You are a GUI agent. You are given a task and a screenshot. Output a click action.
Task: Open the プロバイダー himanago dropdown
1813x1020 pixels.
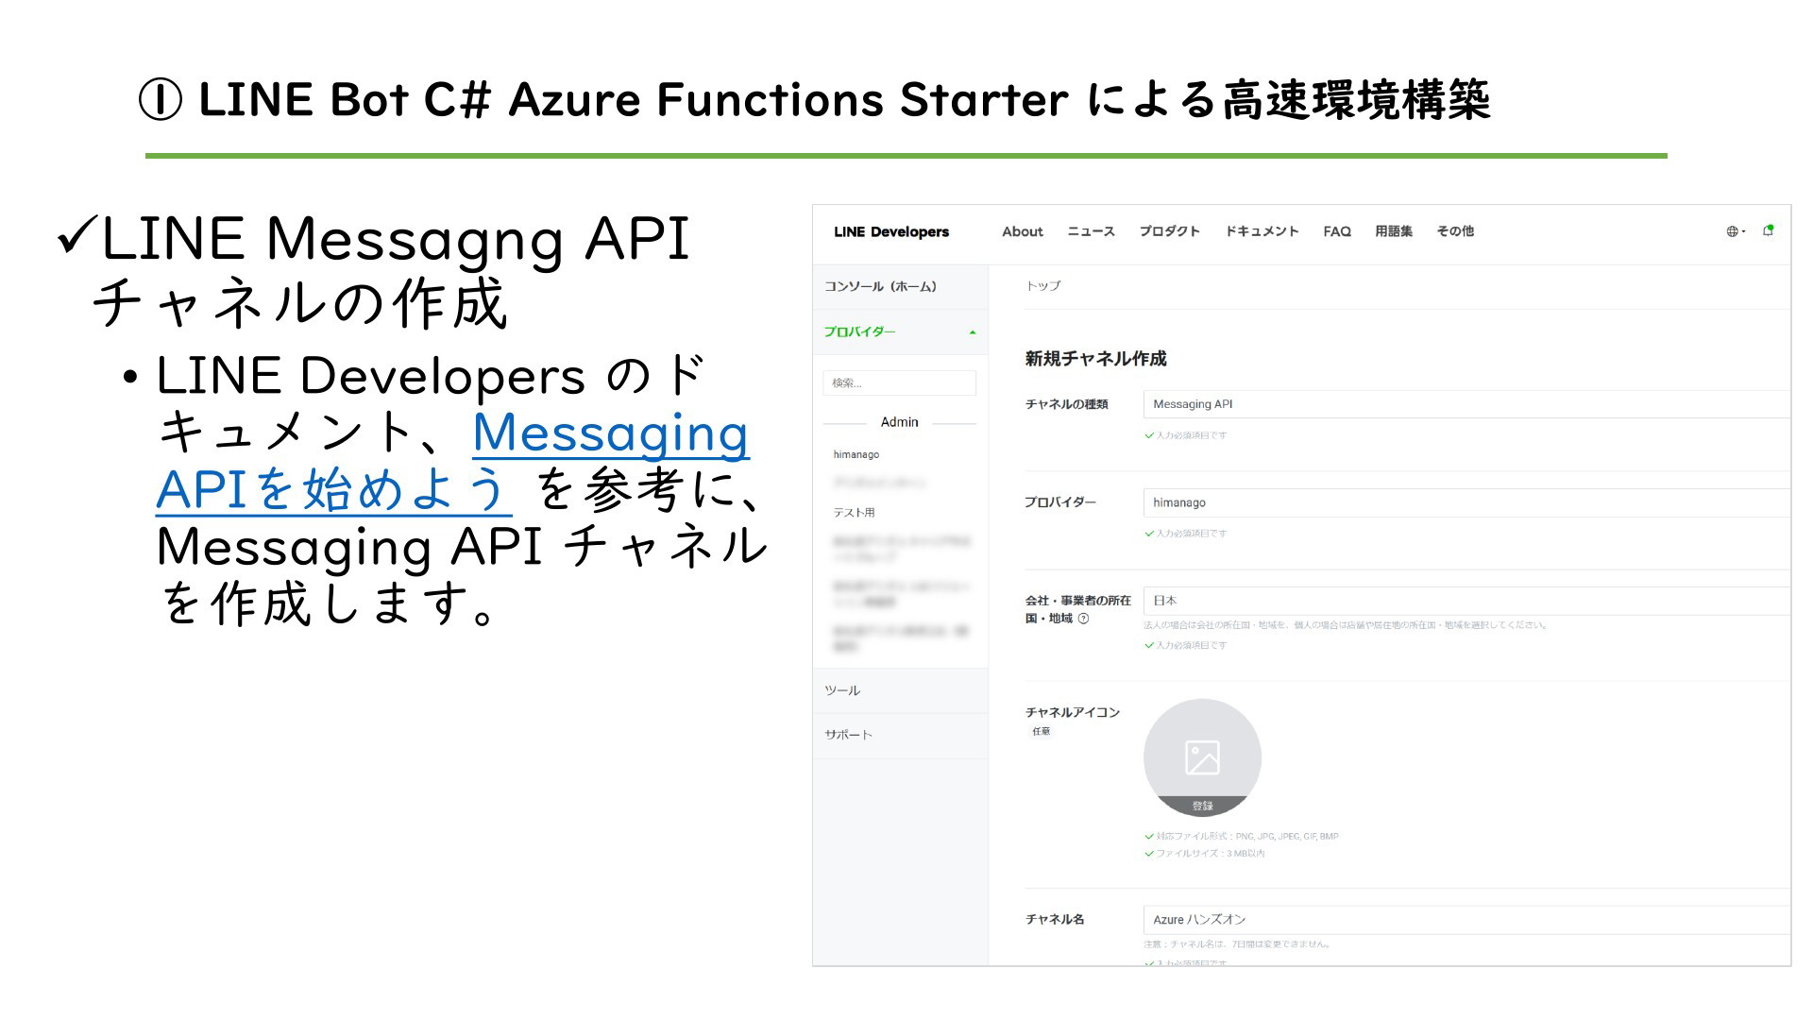tap(1466, 502)
